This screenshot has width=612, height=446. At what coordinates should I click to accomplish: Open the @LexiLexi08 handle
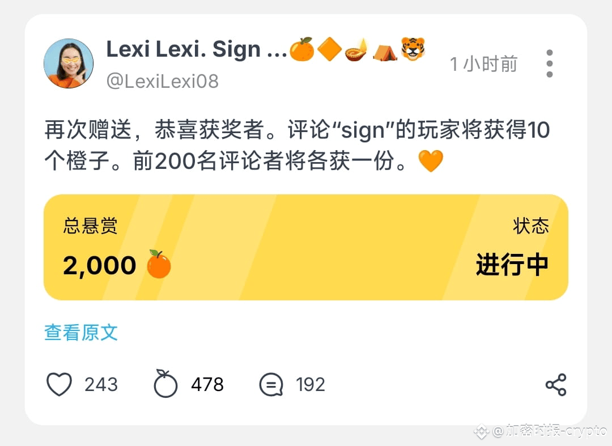(x=163, y=81)
